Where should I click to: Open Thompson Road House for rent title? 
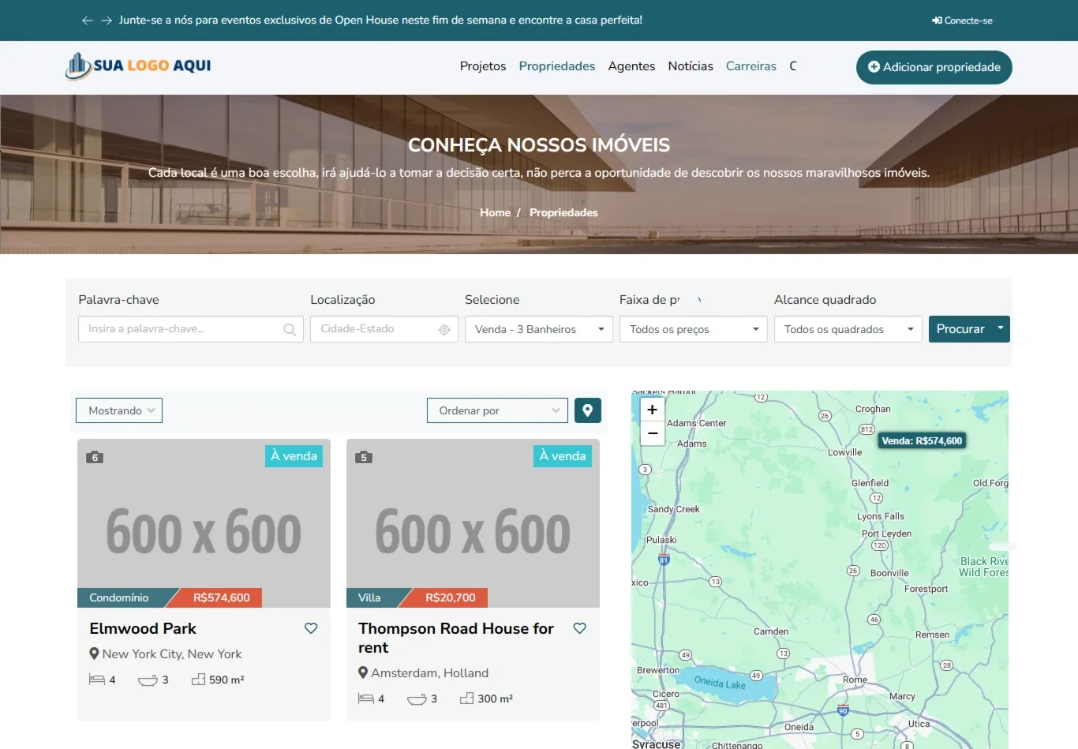[x=456, y=639]
